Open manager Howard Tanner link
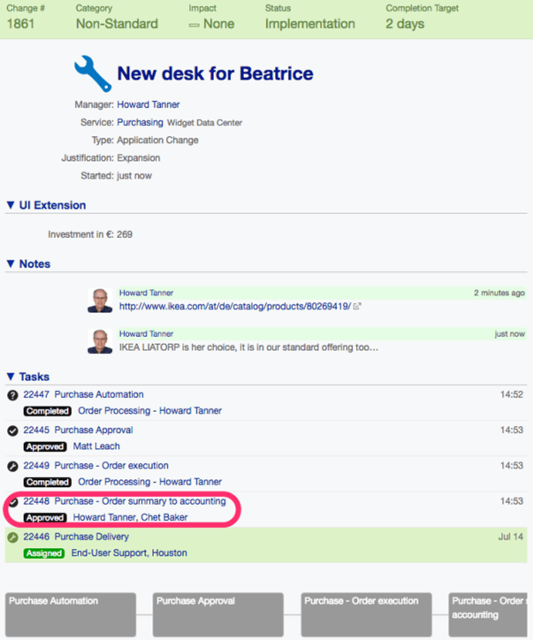 pos(148,104)
